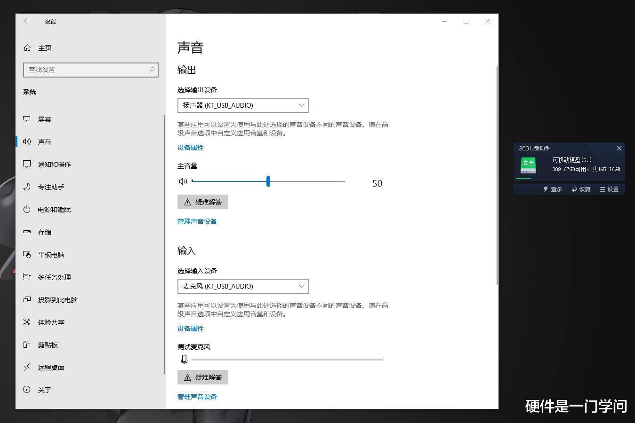Mute using the 主音量 speaker icon
The width and height of the screenshot is (635, 423).
(183, 181)
